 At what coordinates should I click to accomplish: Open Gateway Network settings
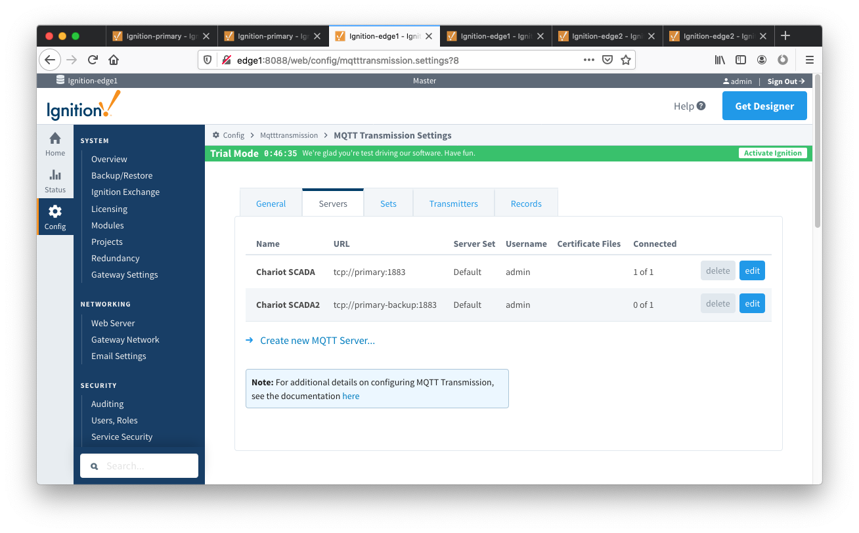(125, 339)
